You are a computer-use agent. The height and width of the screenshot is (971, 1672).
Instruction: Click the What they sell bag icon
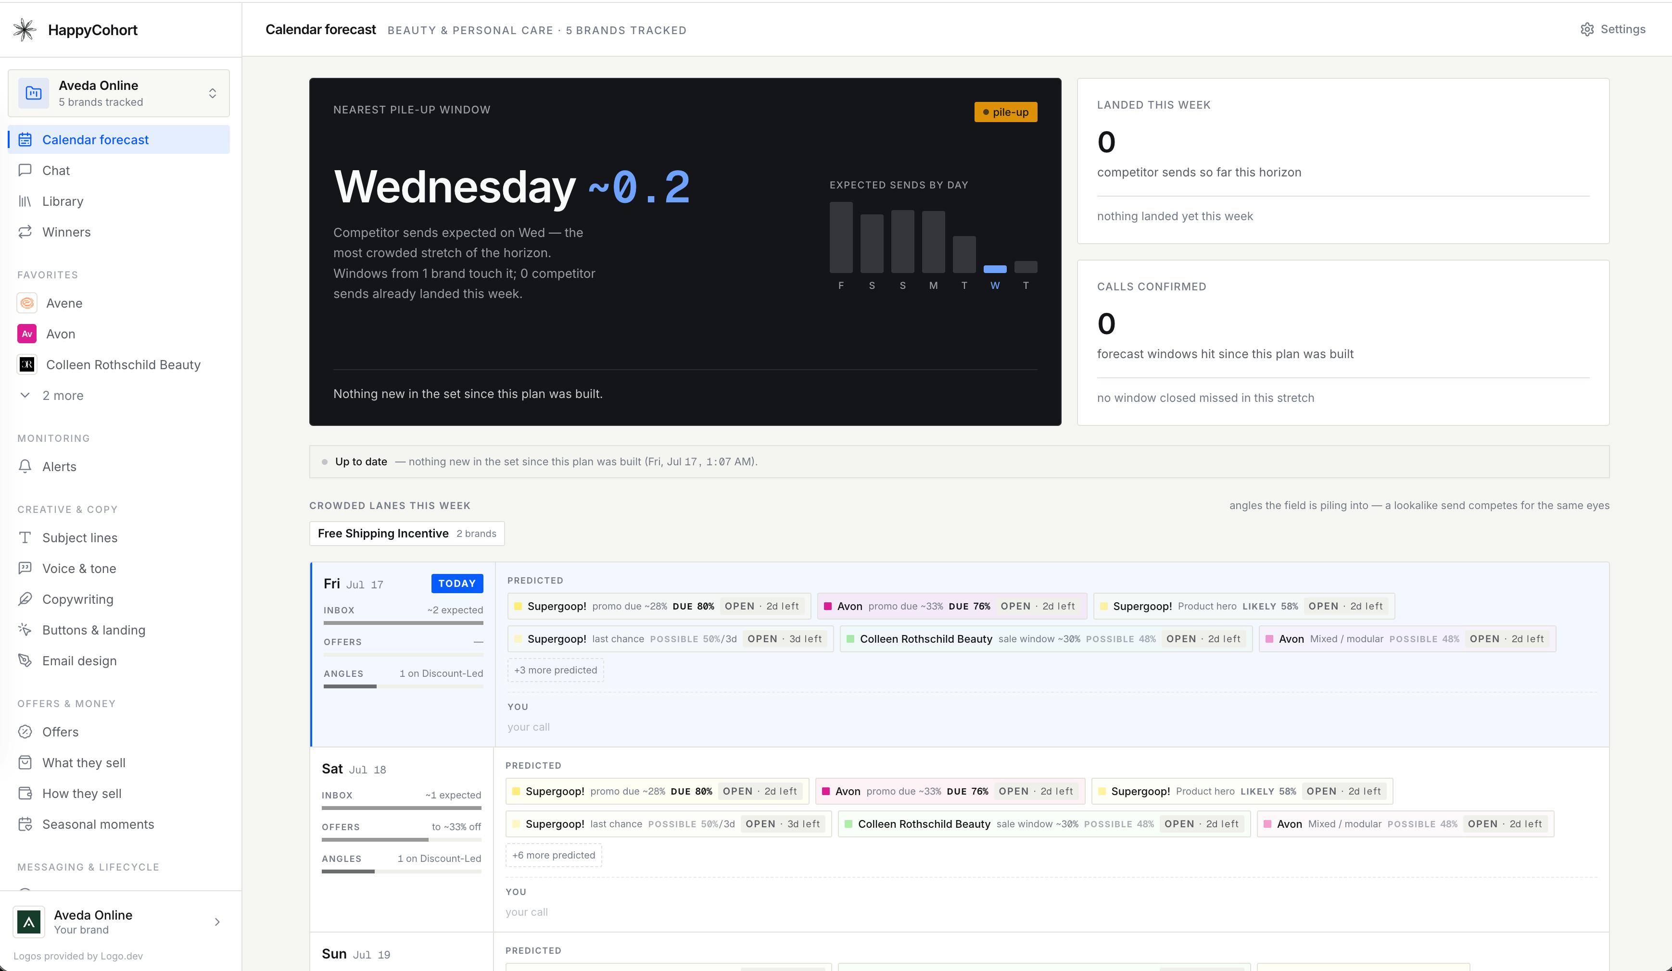(25, 763)
